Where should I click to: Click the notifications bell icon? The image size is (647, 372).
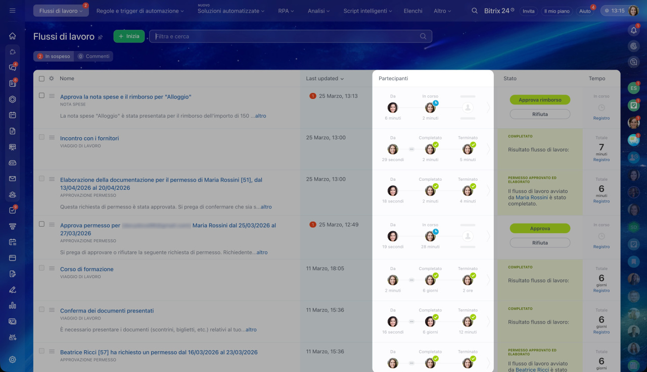(633, 30)
